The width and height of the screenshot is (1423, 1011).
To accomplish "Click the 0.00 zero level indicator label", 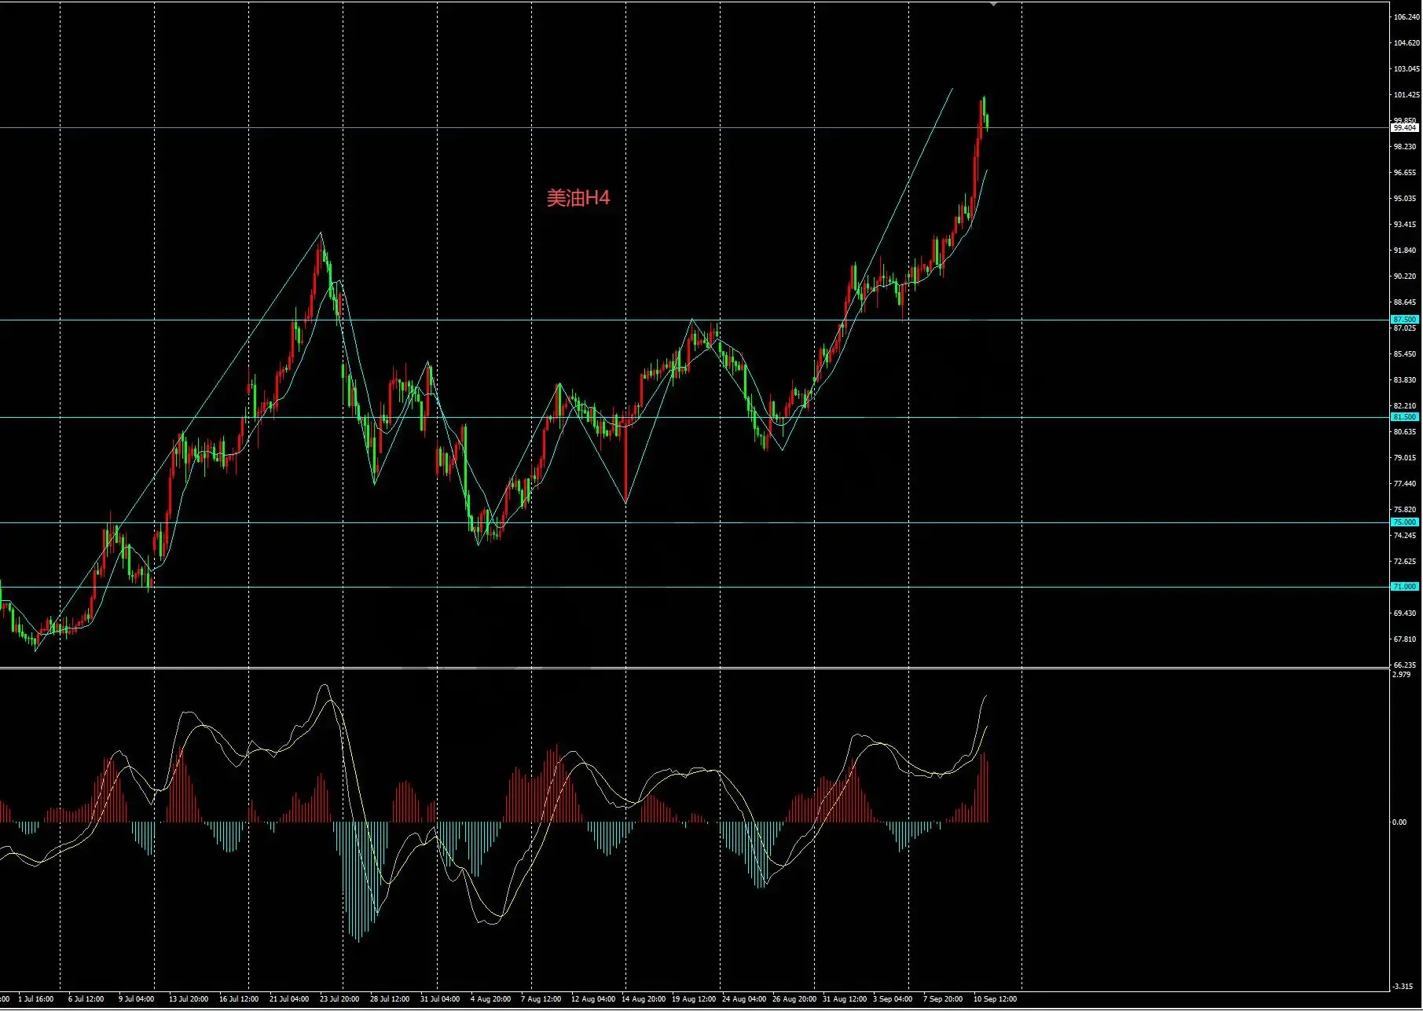I will point(1400,822).
